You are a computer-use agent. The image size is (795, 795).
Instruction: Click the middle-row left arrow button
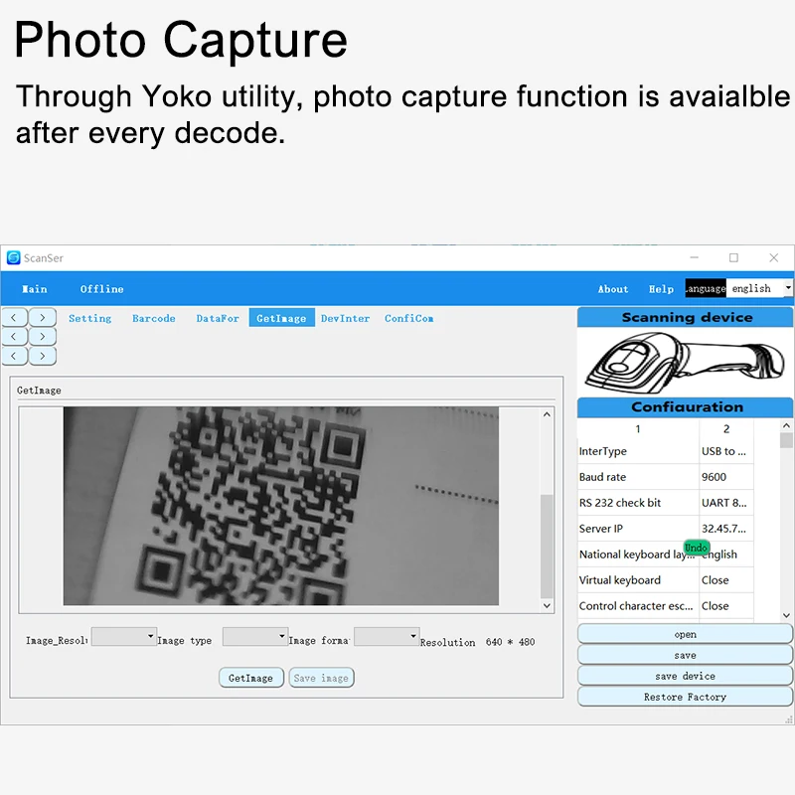(14, 337)
